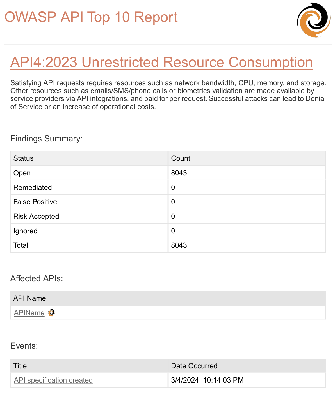Select the Remediated status row
The image size is (333, 396).
coord(33,187)
